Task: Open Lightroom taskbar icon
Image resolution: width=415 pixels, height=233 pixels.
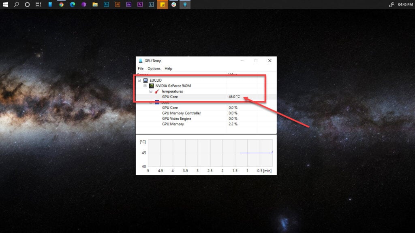Action: 151,4
